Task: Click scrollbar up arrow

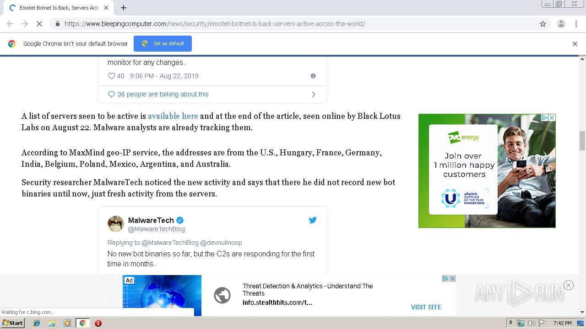Action: [x=582, y=58]
